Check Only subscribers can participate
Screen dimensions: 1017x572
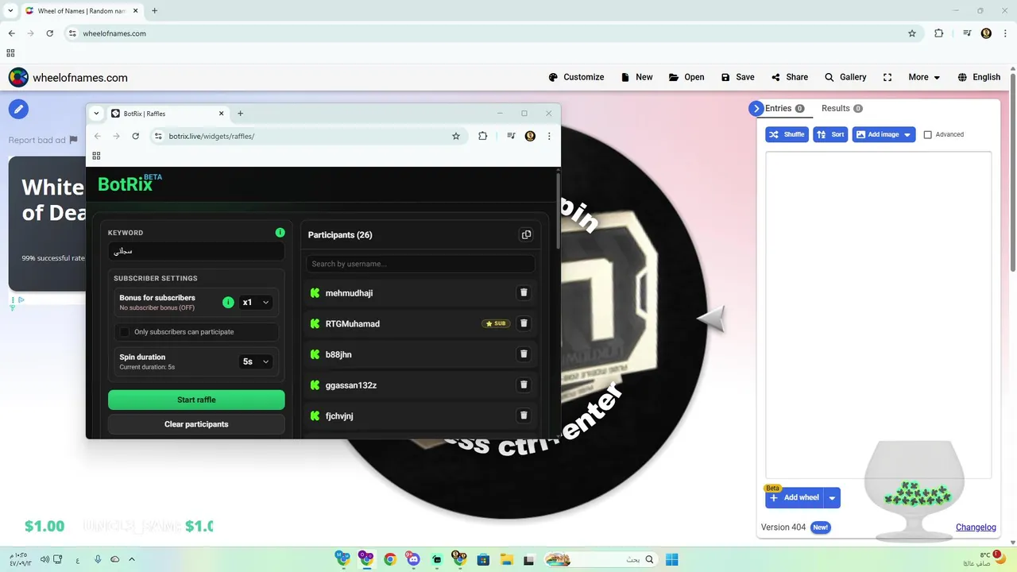pos(124,332)
